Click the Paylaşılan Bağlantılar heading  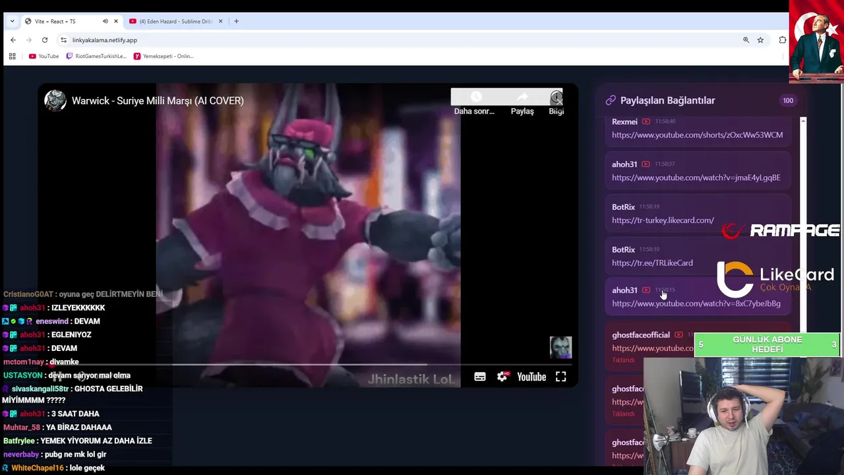coord(667,100)
